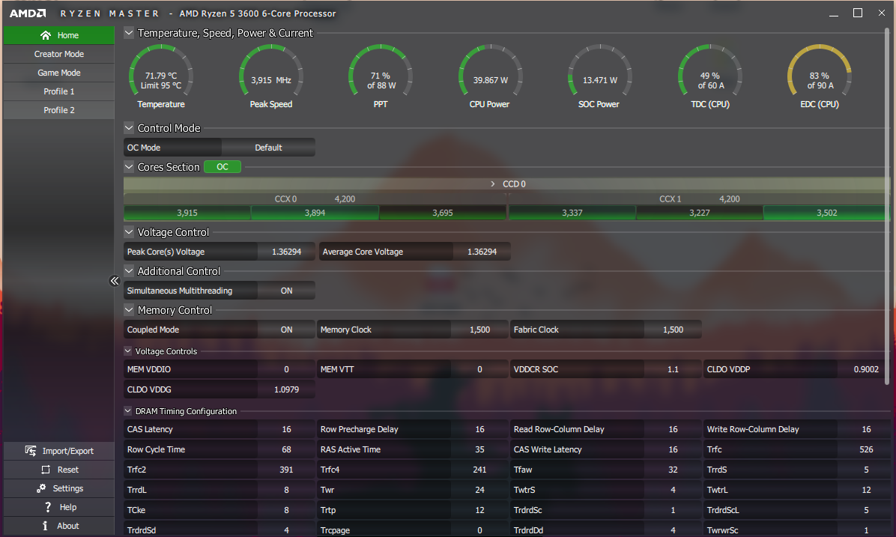The width and height of the screenshot is (896, 537).
Task: Collapse sidebar with double-chevron icon
Action: coord(115,281)
